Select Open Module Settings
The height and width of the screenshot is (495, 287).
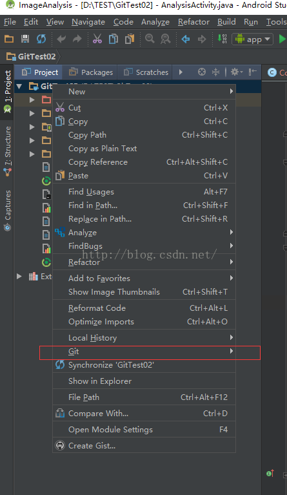click(x=144, y=429)
